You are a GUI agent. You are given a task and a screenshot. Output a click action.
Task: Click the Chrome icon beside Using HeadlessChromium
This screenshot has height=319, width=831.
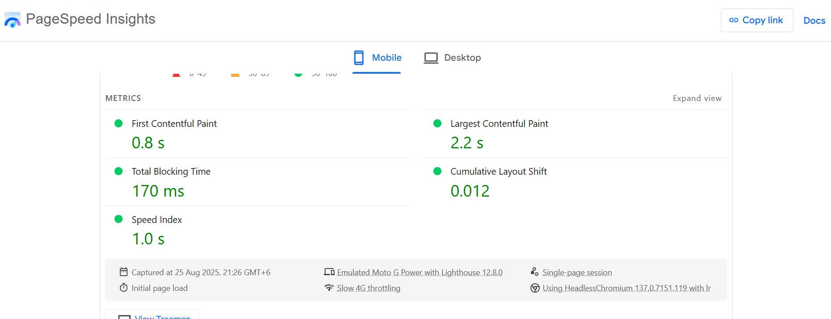point(535,288)
